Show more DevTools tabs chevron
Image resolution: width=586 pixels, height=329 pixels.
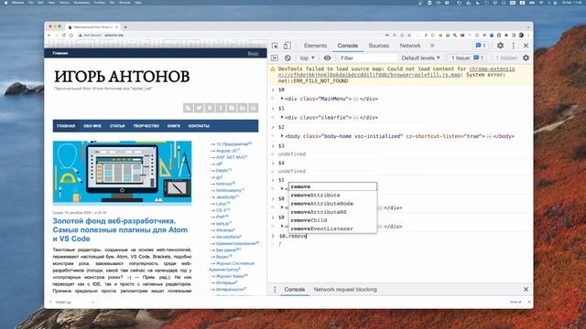point(432,46)
